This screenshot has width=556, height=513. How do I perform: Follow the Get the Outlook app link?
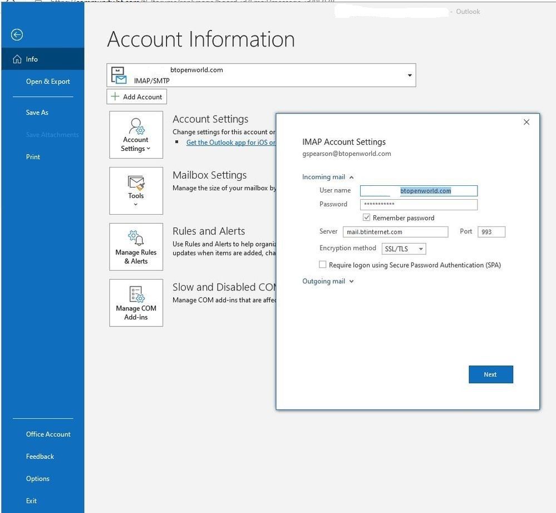[x=230, y=142]
